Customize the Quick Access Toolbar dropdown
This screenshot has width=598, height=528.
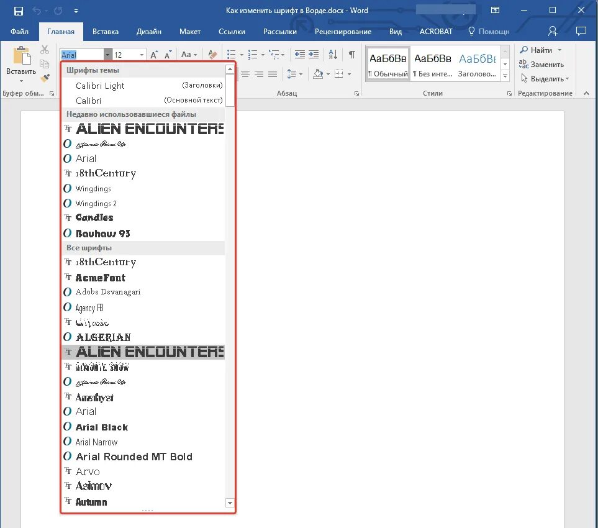pyautogui.click(x=76, y=11)
